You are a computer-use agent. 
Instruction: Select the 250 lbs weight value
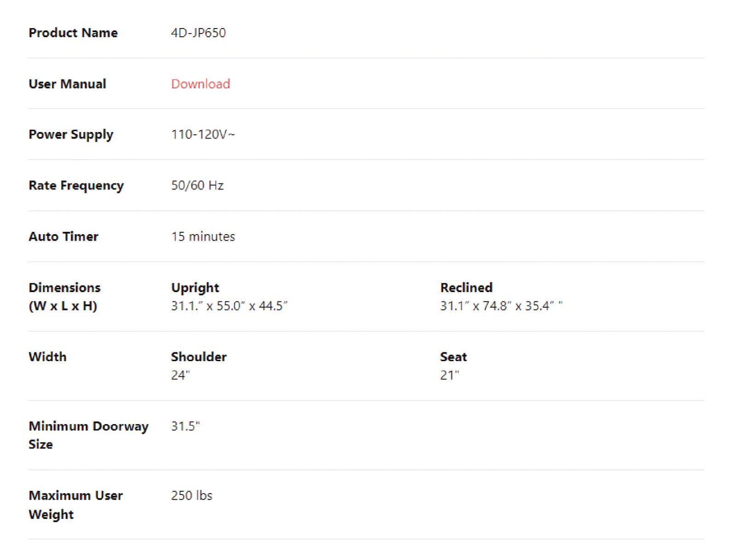pyautogui.click(x=191, y=495)
